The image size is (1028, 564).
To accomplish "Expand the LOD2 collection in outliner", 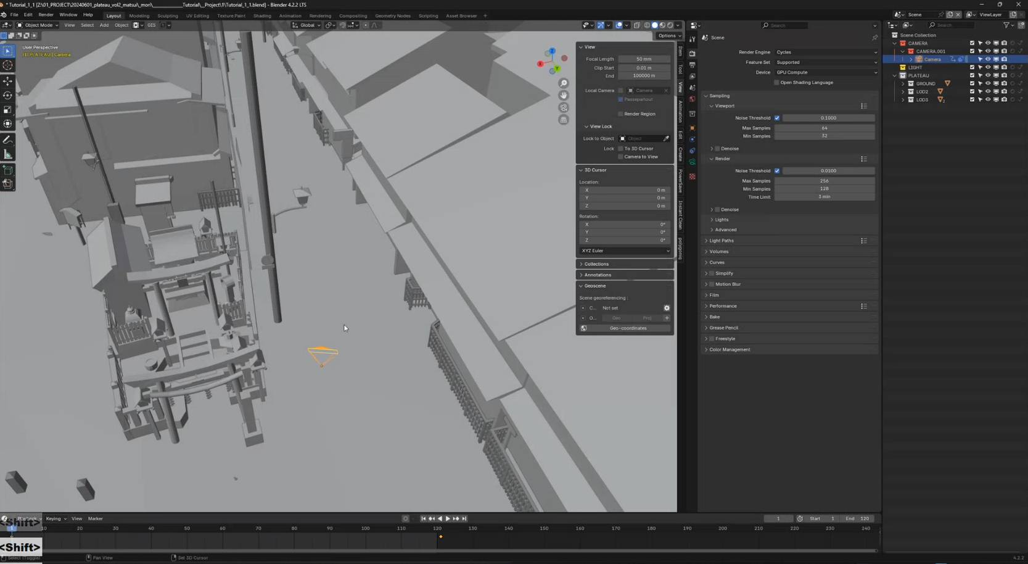I will (903, 91).
